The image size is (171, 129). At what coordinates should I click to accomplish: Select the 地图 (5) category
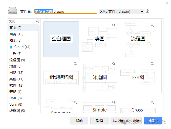(23, 66)
